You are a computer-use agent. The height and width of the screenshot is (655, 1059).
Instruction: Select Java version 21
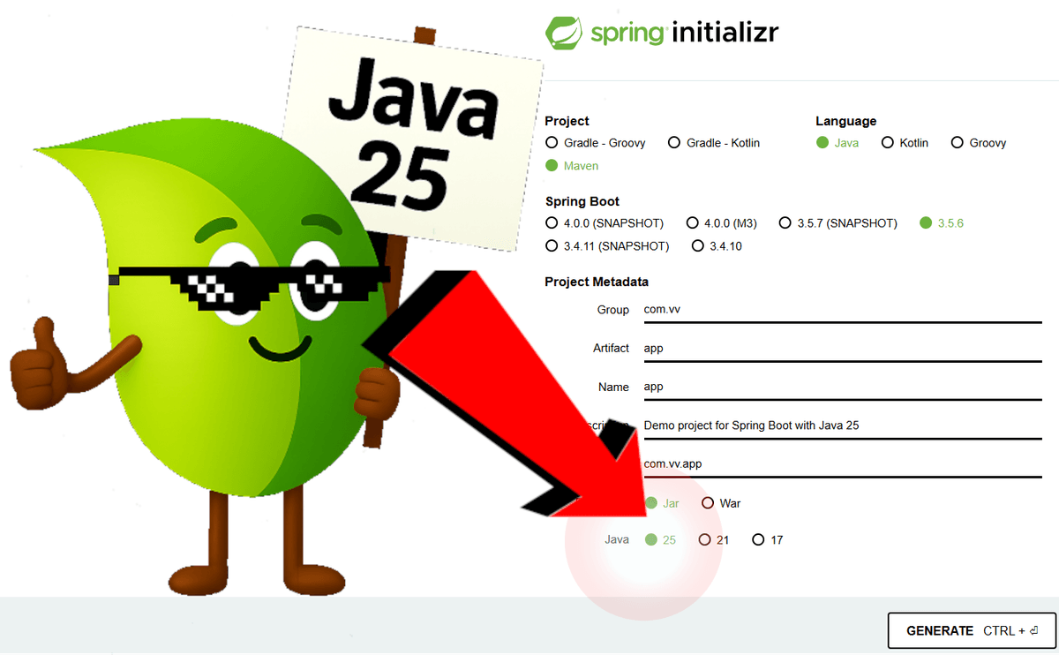tap(714, 539)
